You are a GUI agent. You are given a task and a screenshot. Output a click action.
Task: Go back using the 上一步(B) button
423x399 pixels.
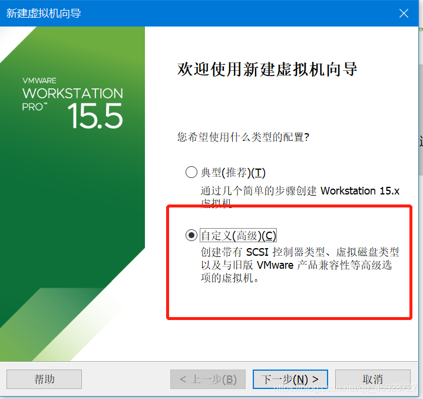coord(208,379)
